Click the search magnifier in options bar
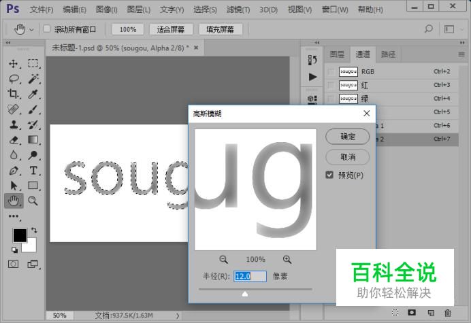 click(429, 29)
